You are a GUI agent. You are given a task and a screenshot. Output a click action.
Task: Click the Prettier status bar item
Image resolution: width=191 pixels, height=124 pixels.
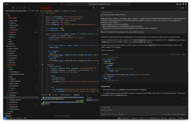[180, 118]
